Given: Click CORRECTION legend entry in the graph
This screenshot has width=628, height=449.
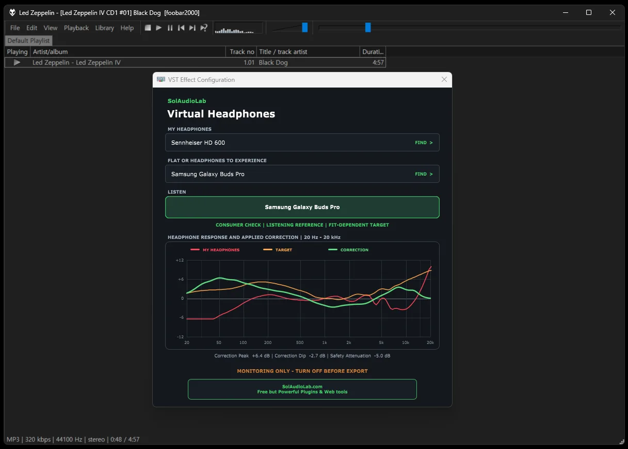Looking at the screenshot, I should [x=348, y=250].
